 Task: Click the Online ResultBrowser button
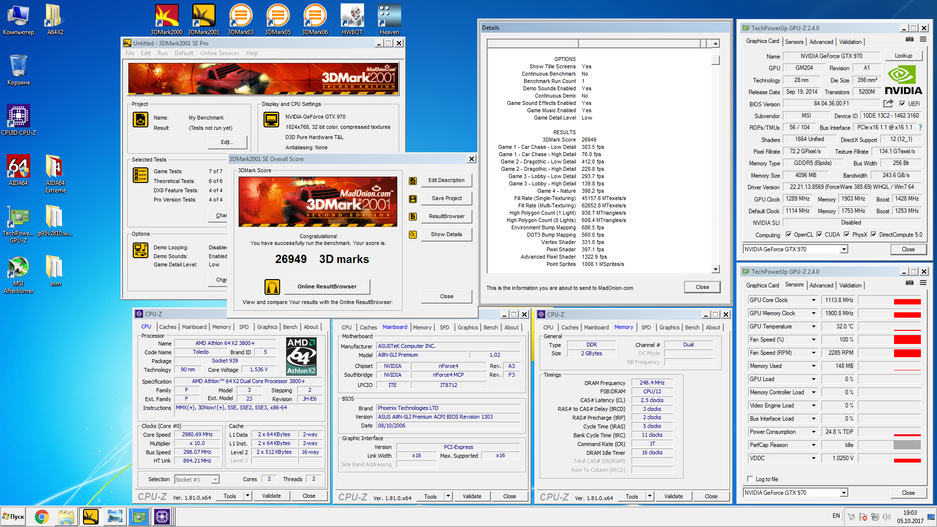(x=327, y=286)
